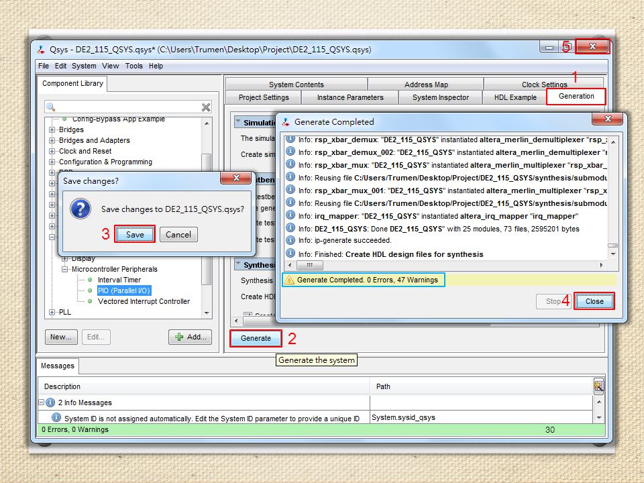Click the generation log vertical scrollbar up arrow
The width and height of the screenshot is (644, 483).
tap(612, 142)
